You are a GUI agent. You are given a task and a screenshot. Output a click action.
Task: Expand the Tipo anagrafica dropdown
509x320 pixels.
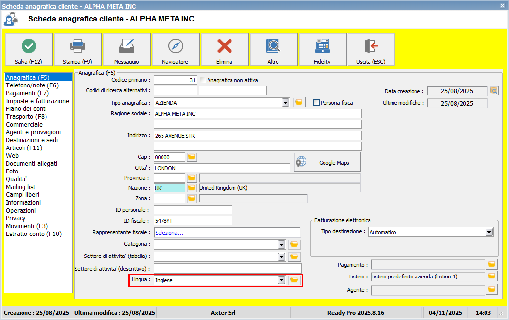(285, 103)
